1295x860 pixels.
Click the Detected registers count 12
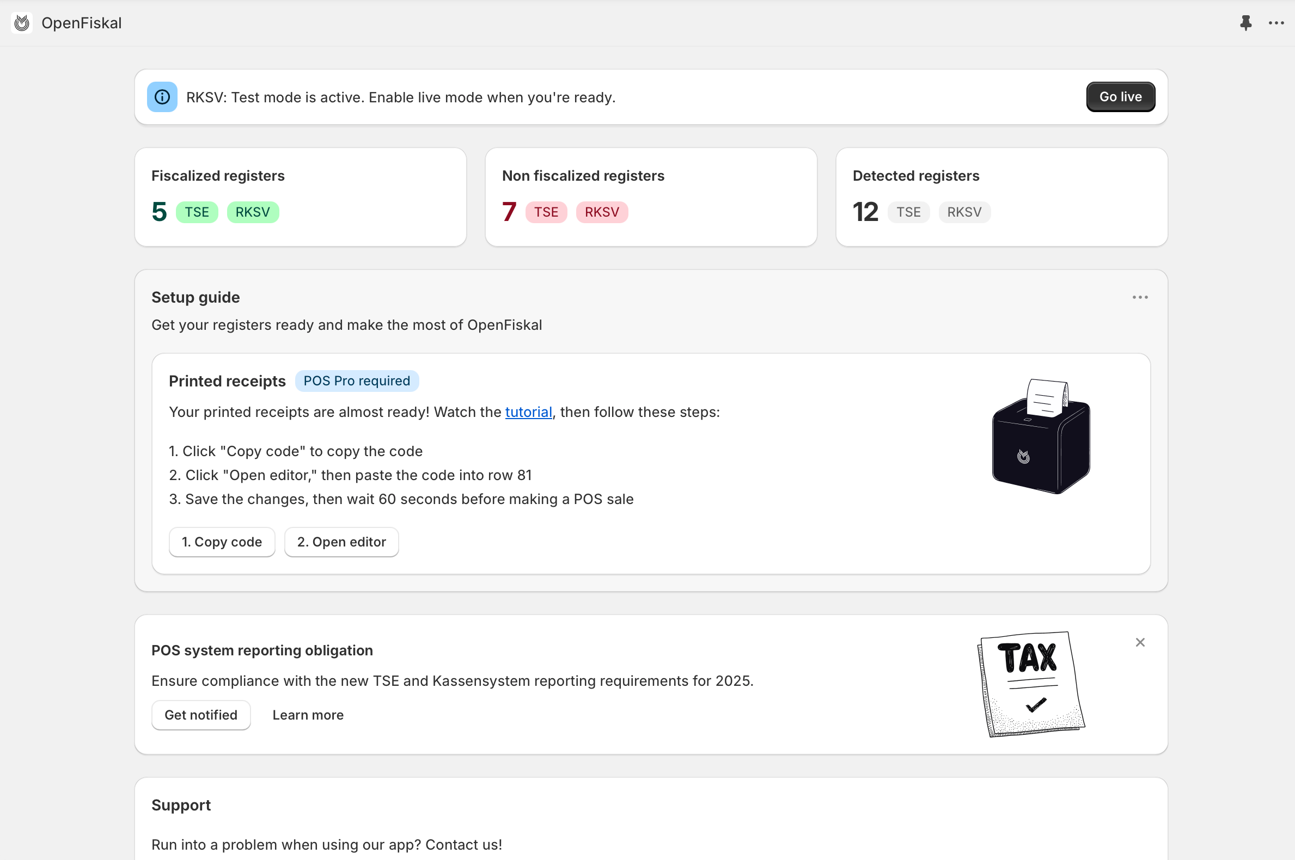point(865,212)
